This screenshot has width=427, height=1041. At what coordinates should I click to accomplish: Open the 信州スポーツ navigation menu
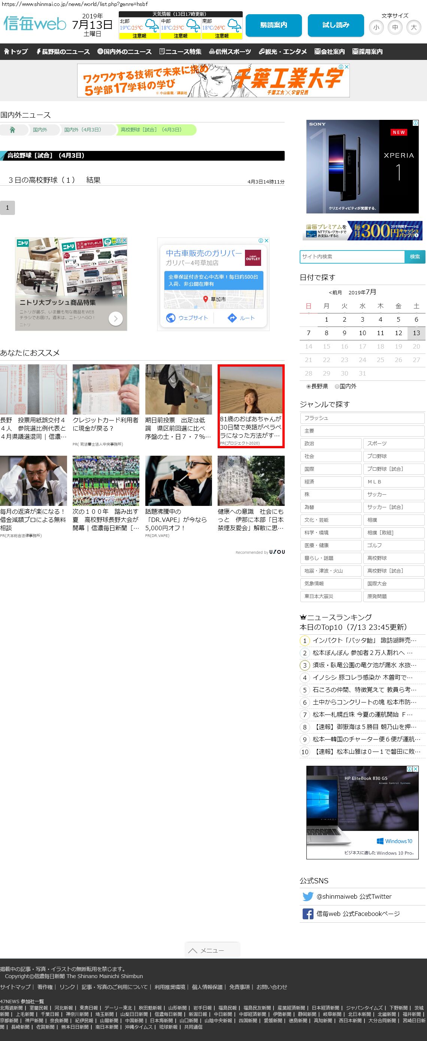point(230,52)
